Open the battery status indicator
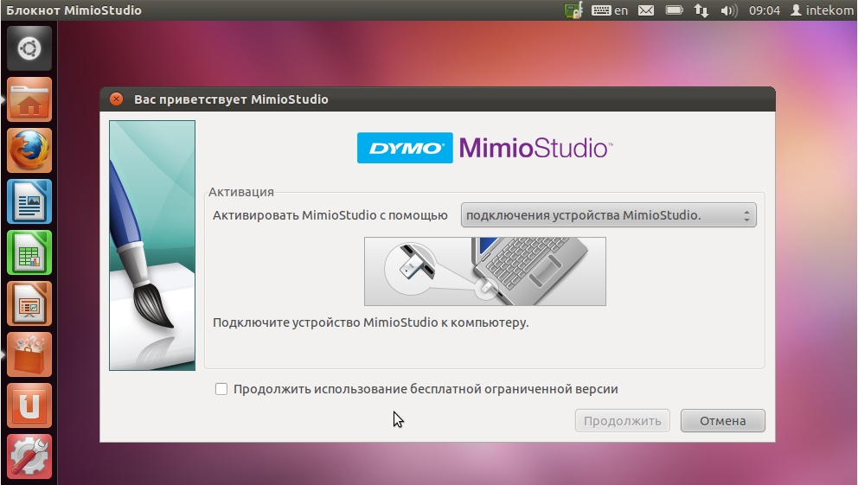Viewport: 858px width, 485px height. (x=674, y=10)
